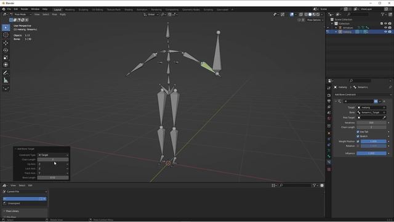Open the World properties tab
394x222 pixels.
tap(329, 118)
